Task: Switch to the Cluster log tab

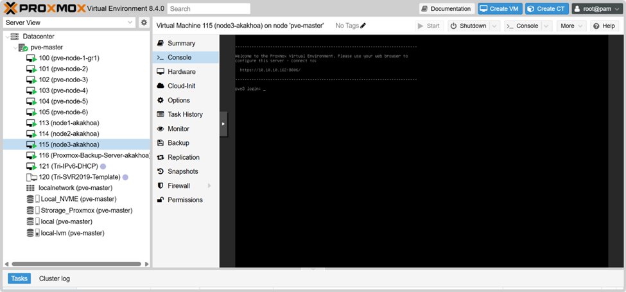Action: [x=55, y=279]
